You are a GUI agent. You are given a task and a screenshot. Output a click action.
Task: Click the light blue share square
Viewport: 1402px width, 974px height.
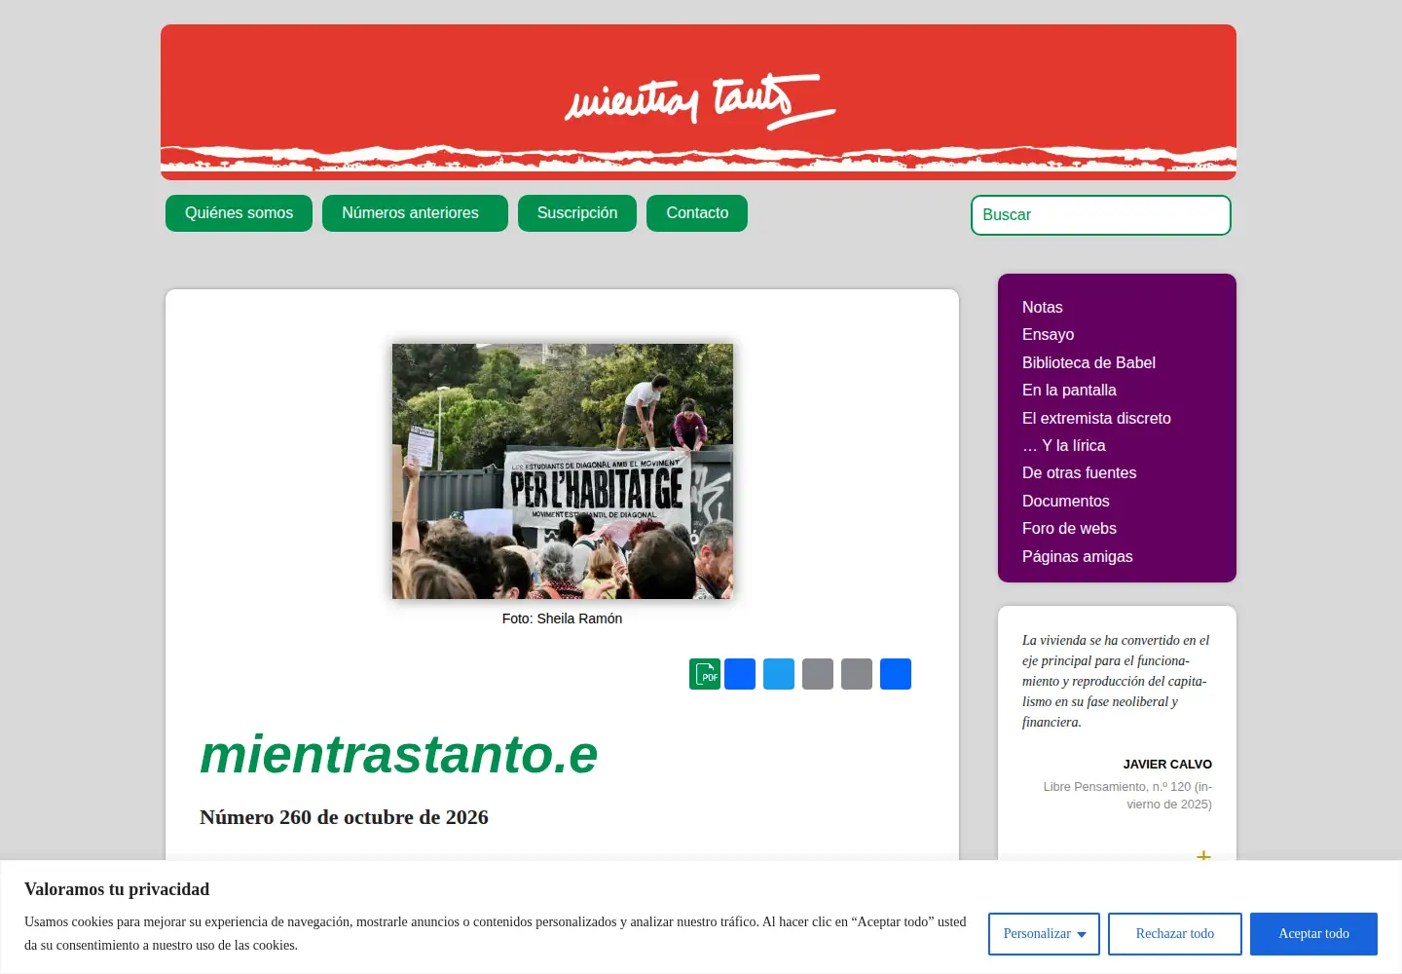779,674
